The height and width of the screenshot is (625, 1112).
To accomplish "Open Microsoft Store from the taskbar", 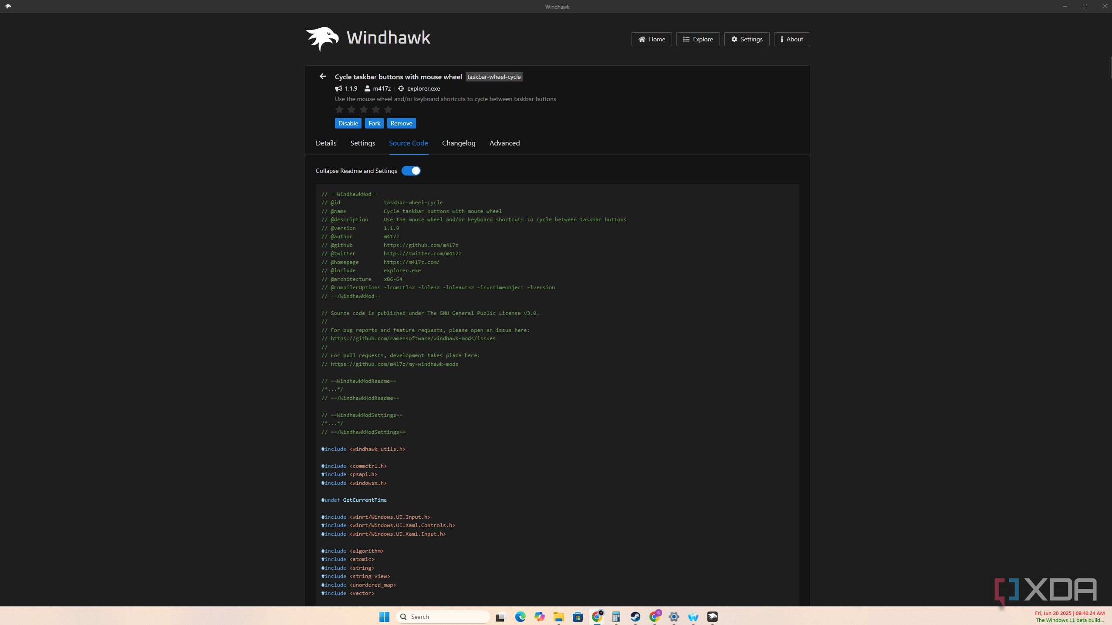I will [578, 617].
